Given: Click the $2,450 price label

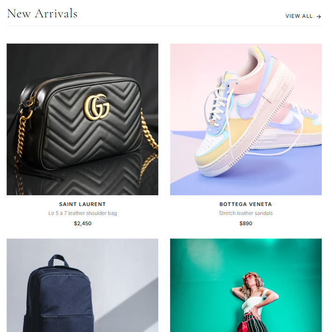Looking at the screenshot, I should [82, 223].
